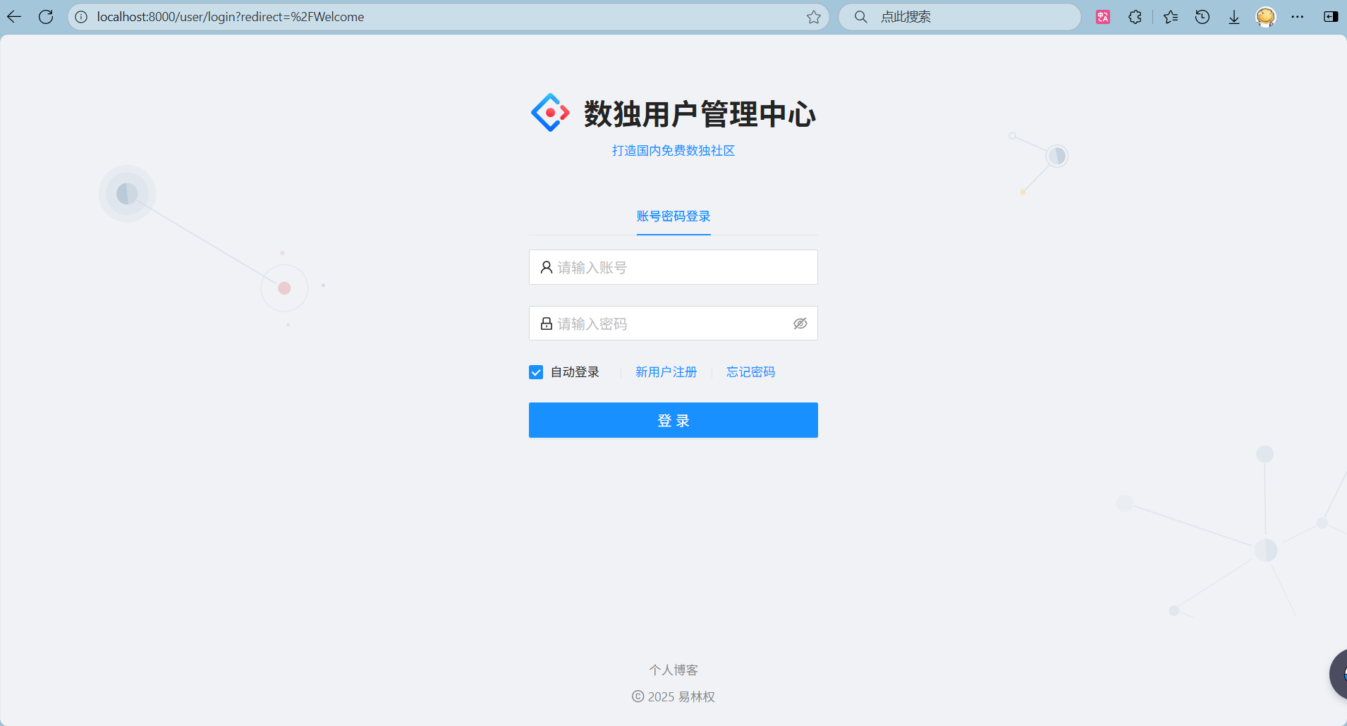The width and height of the screenshot is (1347, 726).
Task: Click the user icon in account field
Action: (x=547, y=268)
